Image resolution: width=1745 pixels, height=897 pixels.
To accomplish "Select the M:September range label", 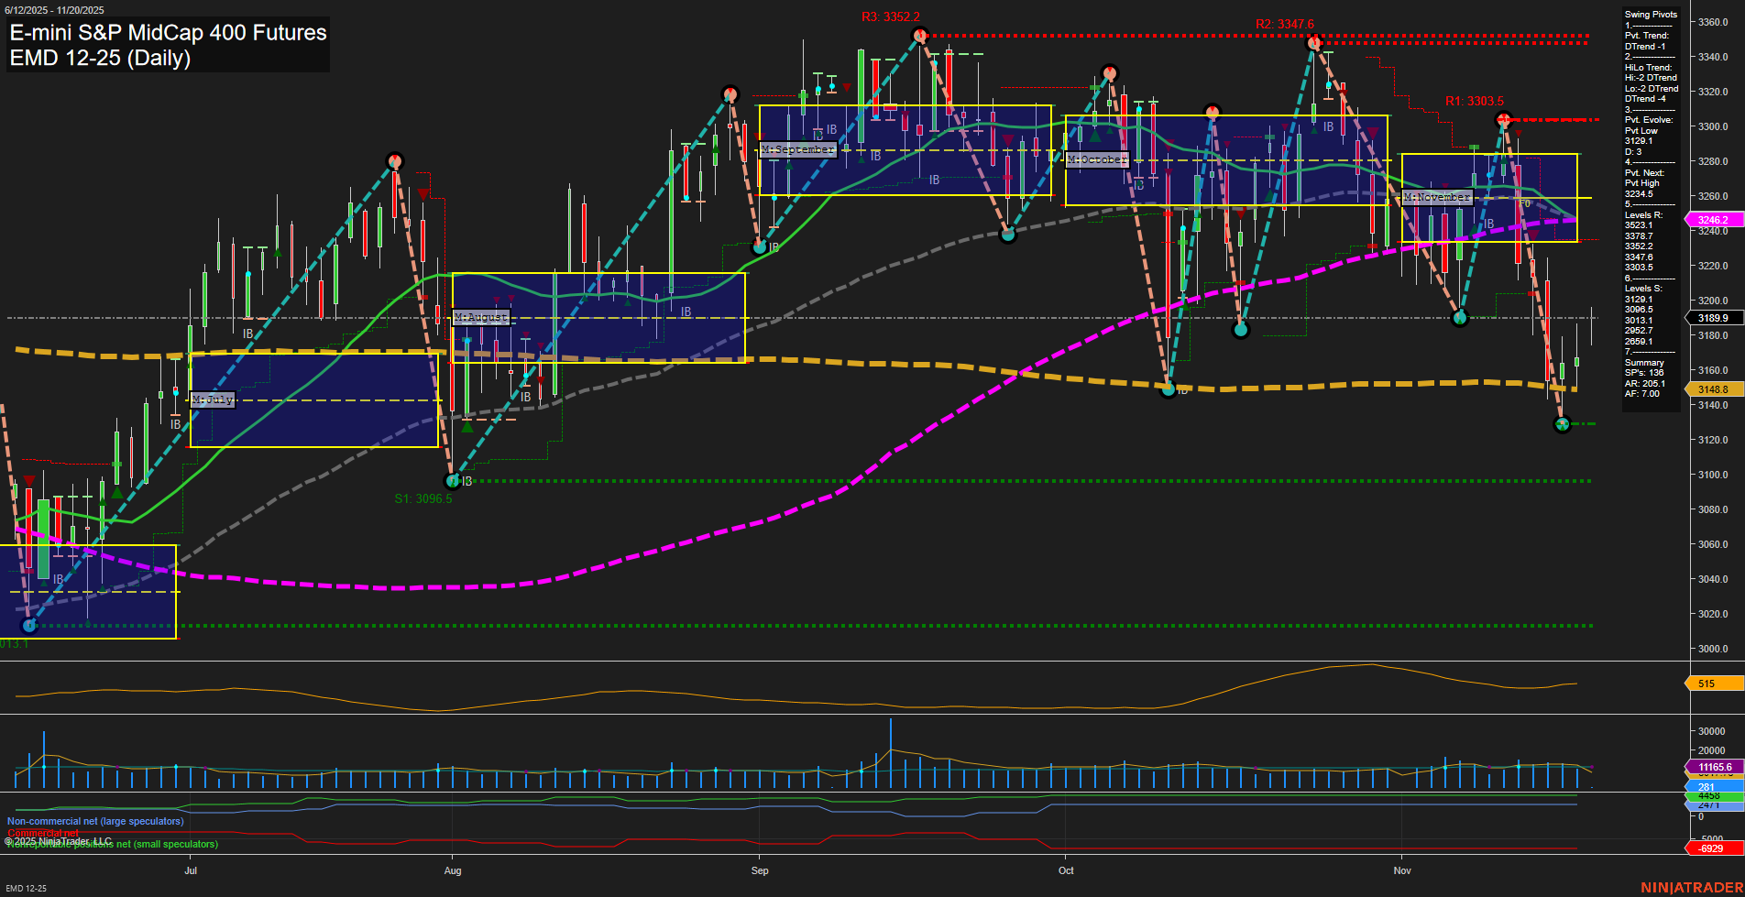I will click(x=797, y=148).
